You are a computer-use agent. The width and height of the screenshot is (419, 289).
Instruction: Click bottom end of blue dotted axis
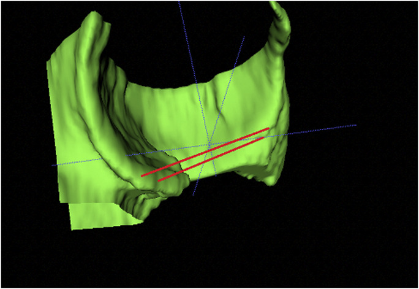[194, 195]
